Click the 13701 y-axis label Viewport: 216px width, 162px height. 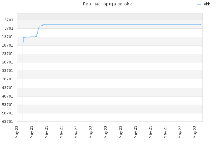click(8, 37)
